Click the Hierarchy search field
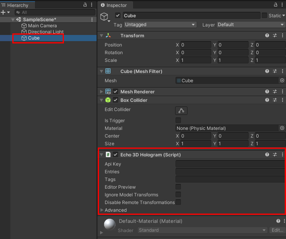Viewport: 286px width, 239px height. tap(55, 12)
